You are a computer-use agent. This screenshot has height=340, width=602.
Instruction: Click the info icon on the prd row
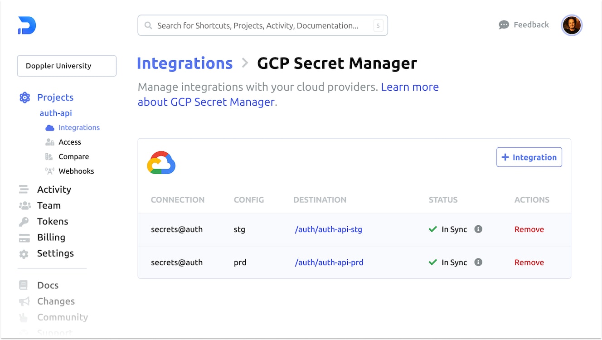point(478,262)
